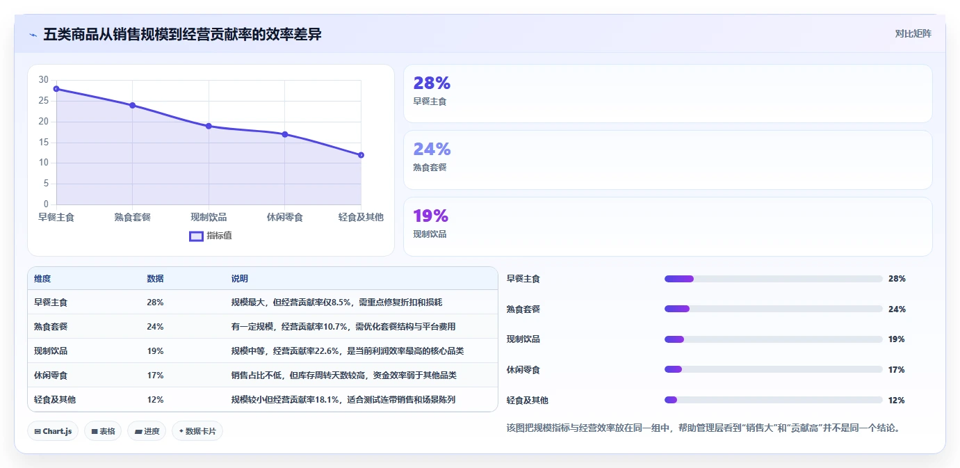Click the 维度 column header
The height and width of the screenshot is (468, 960).
pos(42,278)
